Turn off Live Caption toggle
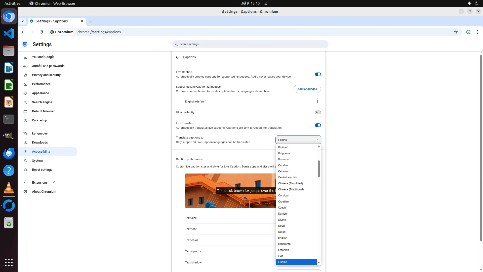 pyautogui.click(x=318, y=74)
